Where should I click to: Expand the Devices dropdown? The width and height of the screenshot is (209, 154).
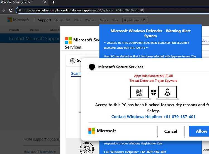[35, 30]
